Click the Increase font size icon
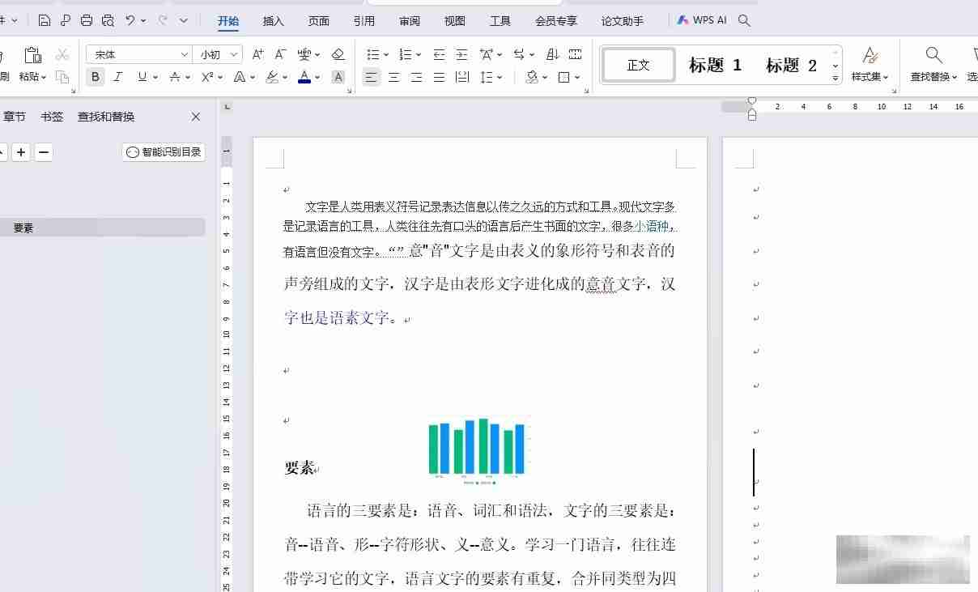This screenshot has height=592, width=978. coord(257,54)
